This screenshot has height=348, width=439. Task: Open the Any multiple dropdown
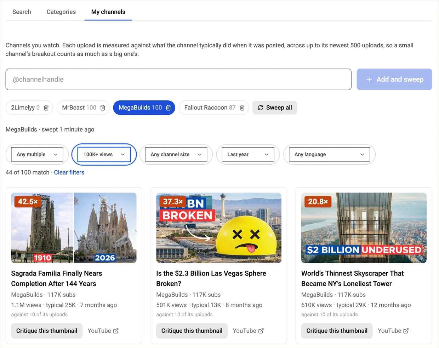(37, 154)
